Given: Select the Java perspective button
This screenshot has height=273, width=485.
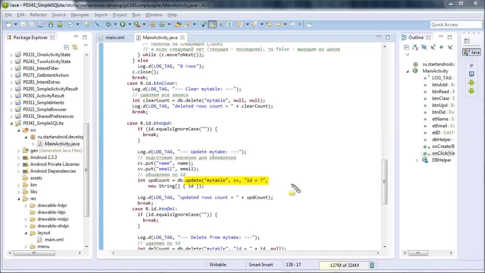Looking at the screenshot, I should click(471, 52).
